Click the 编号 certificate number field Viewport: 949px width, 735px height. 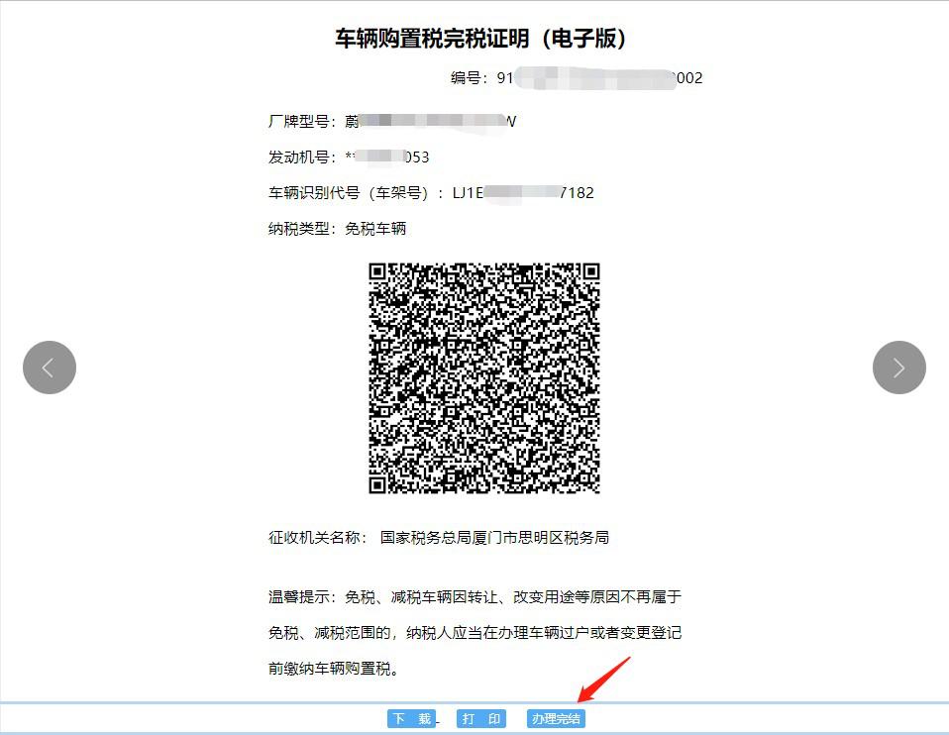click(x=576, y=78)
